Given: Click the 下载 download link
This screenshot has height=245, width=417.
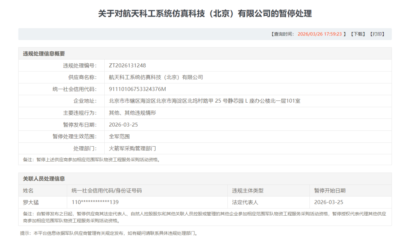Looking at the screenshot, I should (x=358, y=34).
